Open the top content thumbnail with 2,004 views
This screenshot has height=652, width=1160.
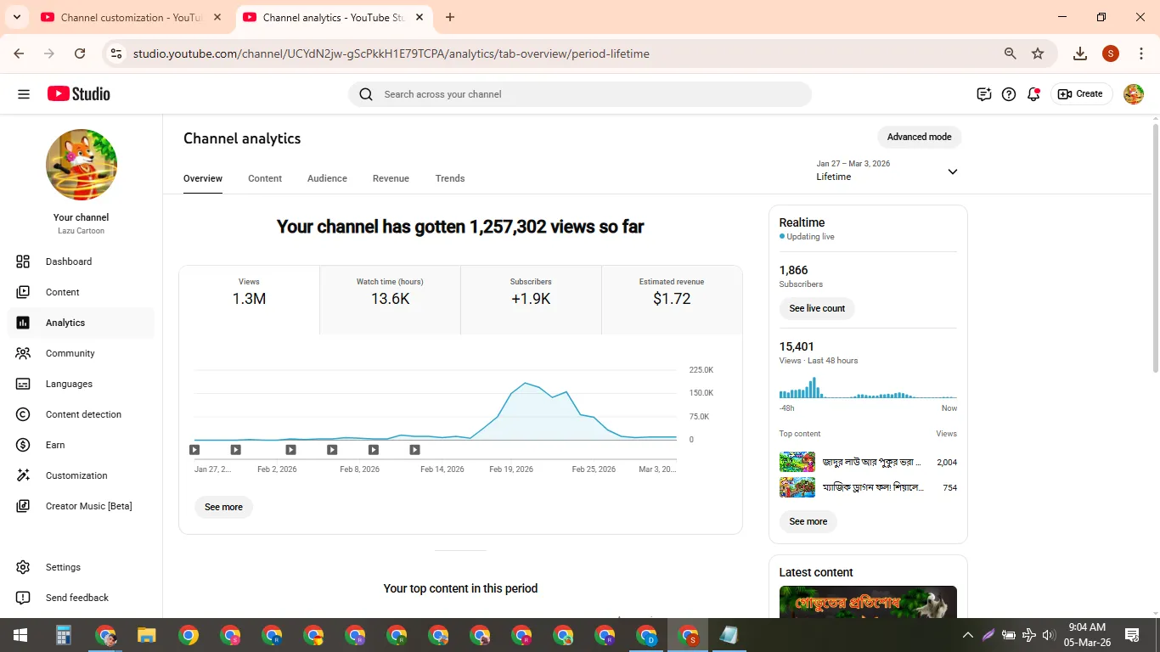[x=797, y=462]
